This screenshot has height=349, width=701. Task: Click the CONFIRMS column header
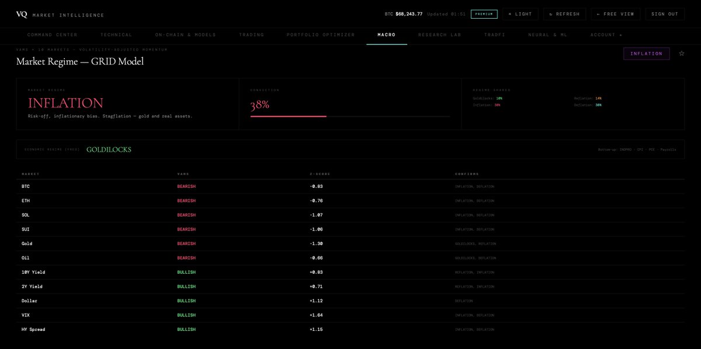pyautogui.click(x=467, y=174)
